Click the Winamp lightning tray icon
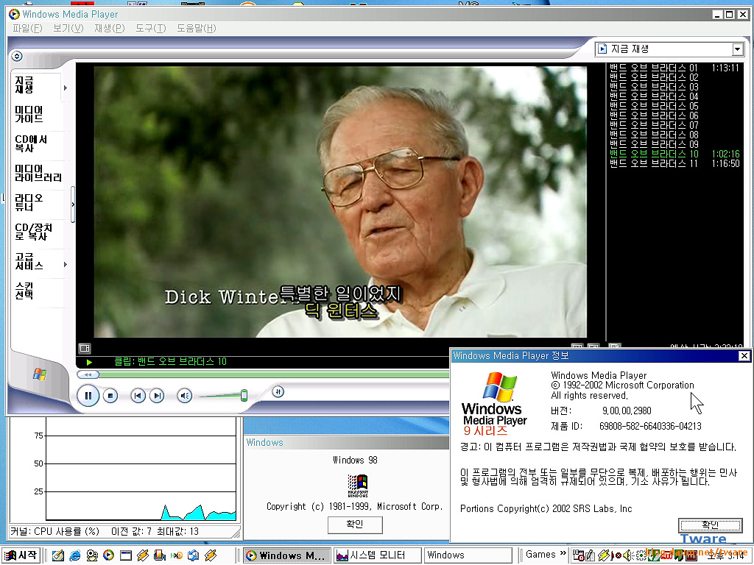The width and height of the screenshot is (754, 565). [x=604, y=555]
